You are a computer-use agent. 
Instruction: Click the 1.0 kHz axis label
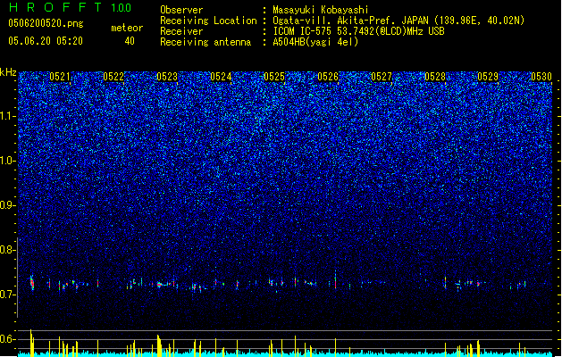click(8, 161)
